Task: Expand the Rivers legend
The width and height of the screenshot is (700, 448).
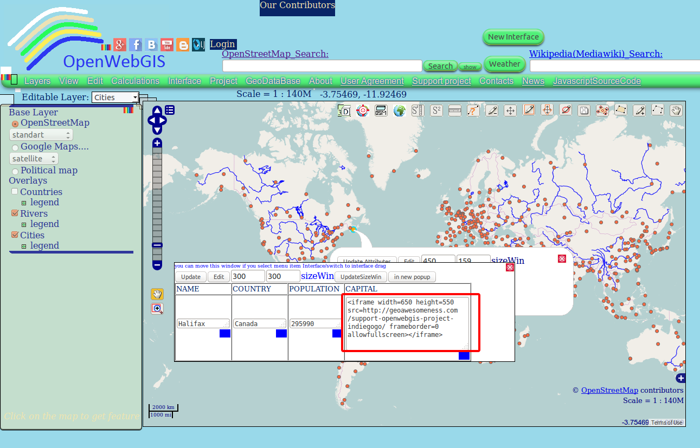Action: pyautogui.click(x=24, y=225)
